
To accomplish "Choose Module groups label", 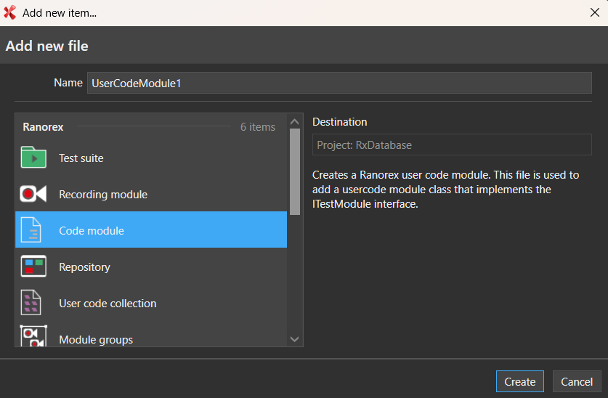I will (x=96, y=339).
